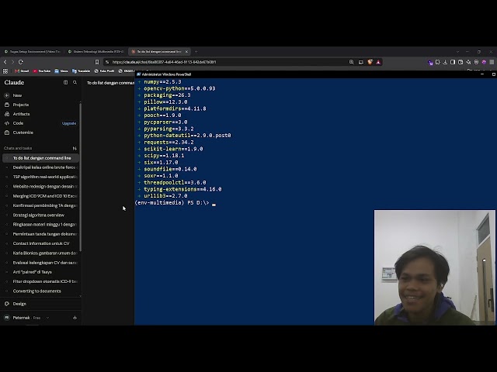Open chat 'Evaluasi kelengkapan CV'

[x=40, y=262]
